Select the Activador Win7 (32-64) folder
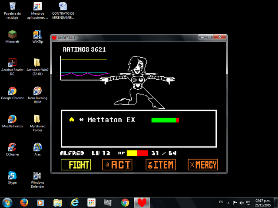The width and height of the screenshot is (278, 208). [37, 67]
